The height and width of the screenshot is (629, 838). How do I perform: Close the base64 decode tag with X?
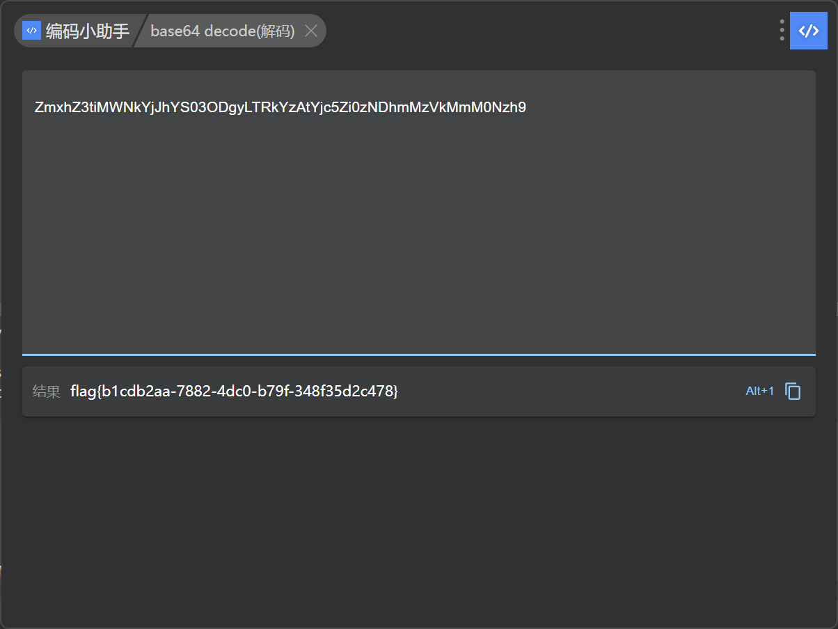point(311,31)
